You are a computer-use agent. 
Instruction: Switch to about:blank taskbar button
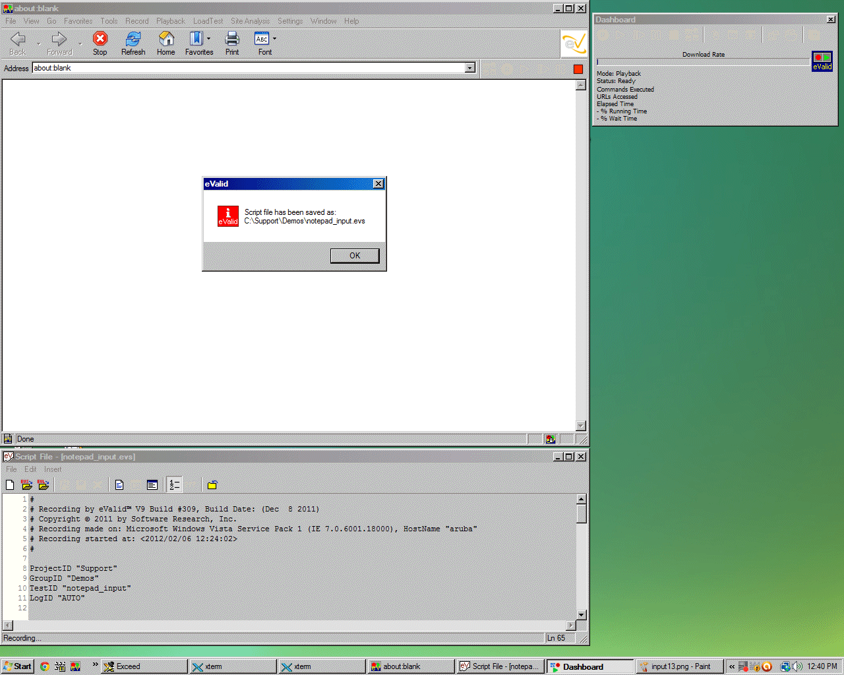point(411,666)
